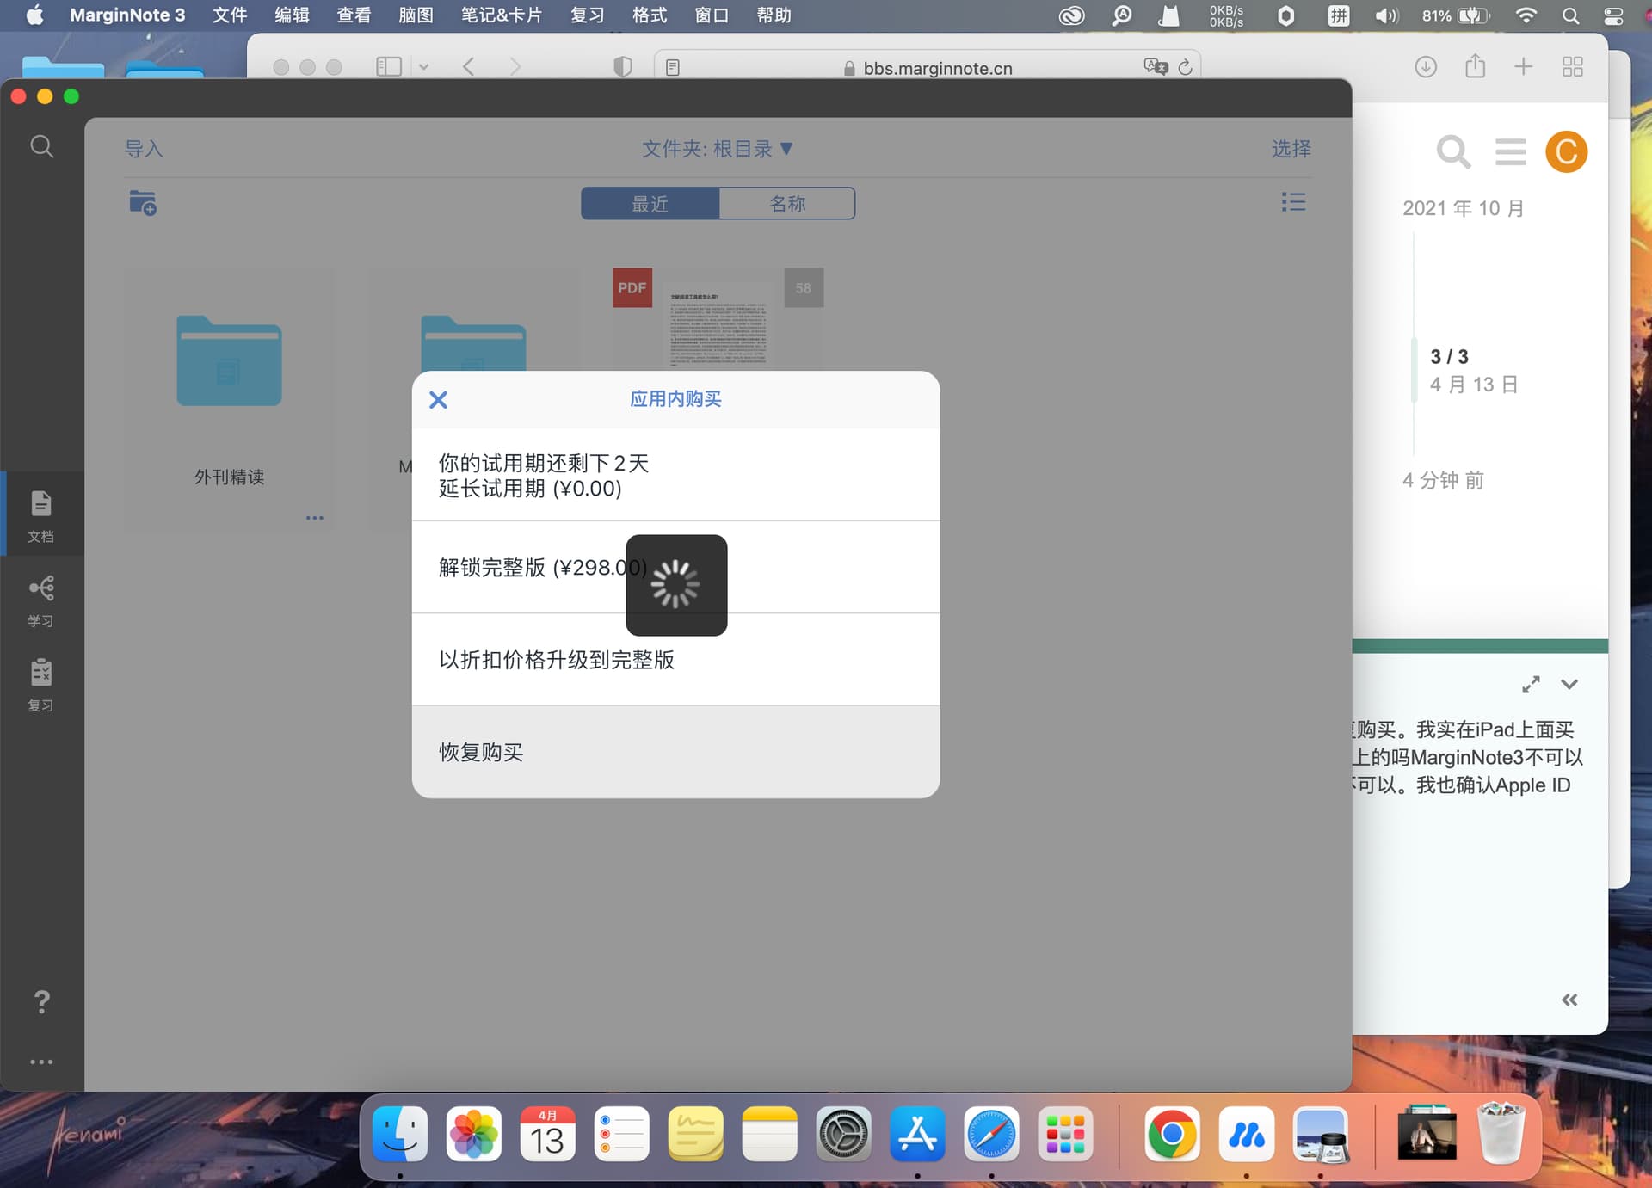
Task: Open help question mark in sidebar
Action: point(41,1001)
